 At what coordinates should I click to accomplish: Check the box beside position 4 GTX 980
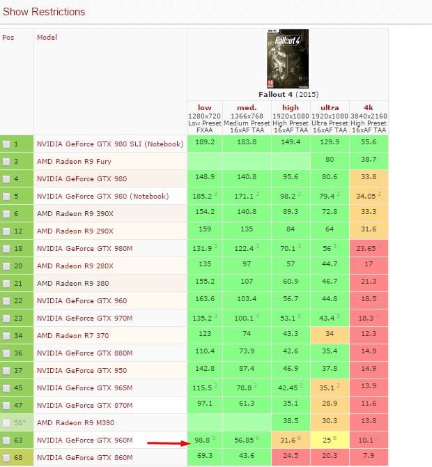(6, 179)
